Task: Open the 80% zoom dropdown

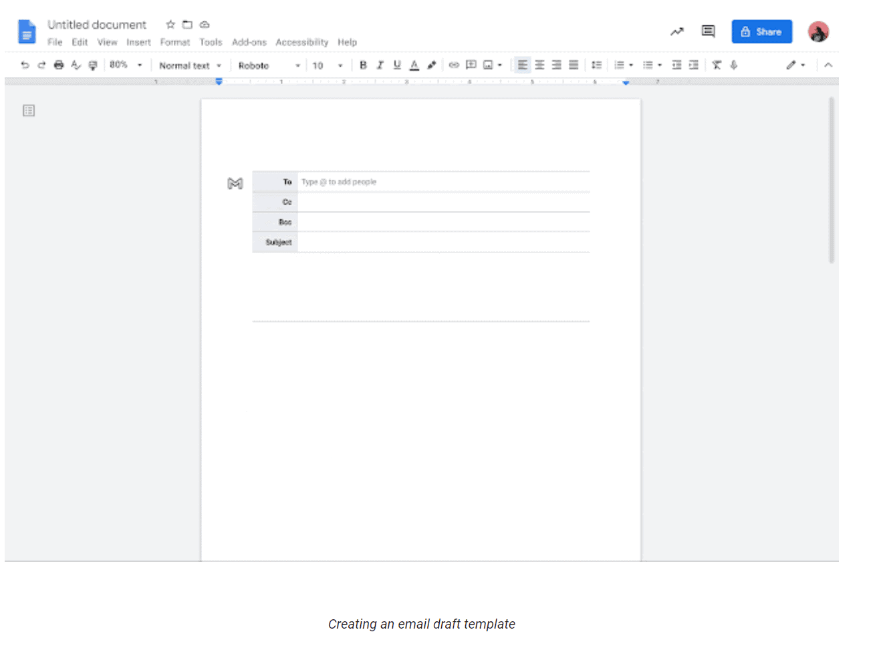Action: pyautogui.click(x=126, y=65)
